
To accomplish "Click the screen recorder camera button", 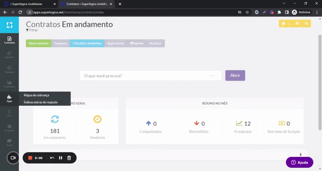I will point(13,158).
